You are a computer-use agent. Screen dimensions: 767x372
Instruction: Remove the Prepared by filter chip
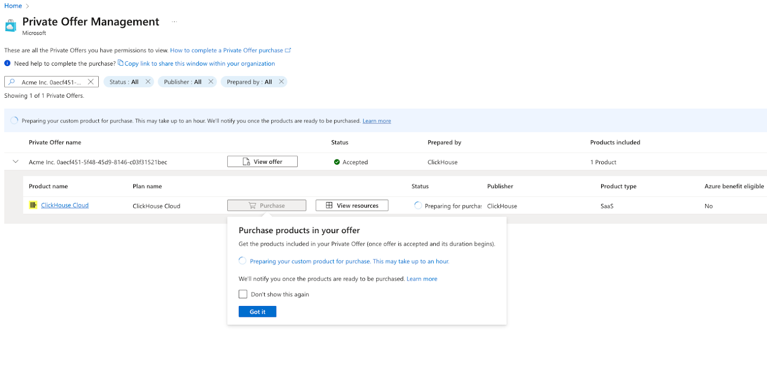pyautogui.click(x=281, y=82)
